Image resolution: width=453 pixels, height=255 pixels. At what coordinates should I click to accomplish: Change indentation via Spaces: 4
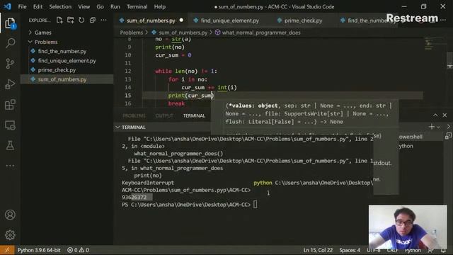350,250
